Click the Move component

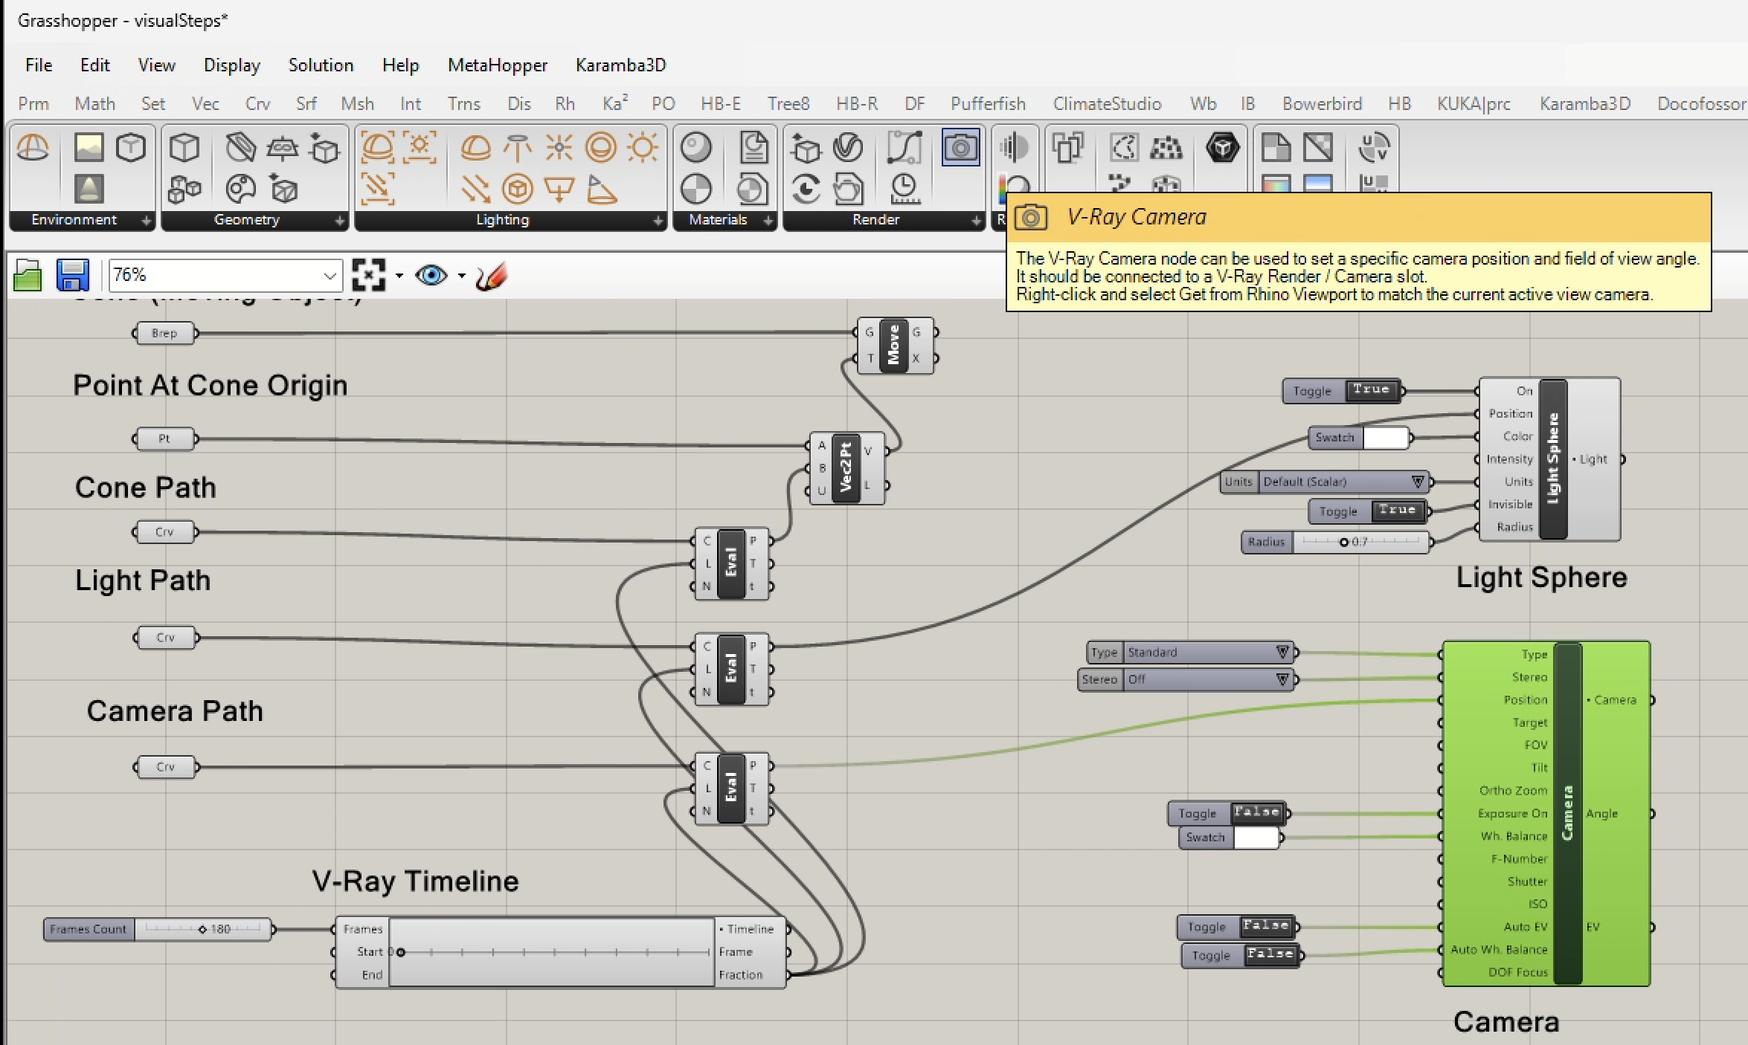tap(893, 346)
